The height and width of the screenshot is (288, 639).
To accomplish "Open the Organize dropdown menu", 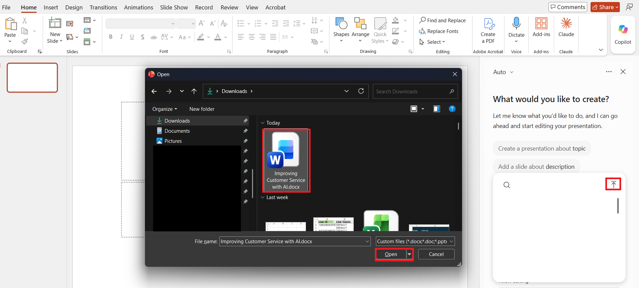I will pos(165,109).
